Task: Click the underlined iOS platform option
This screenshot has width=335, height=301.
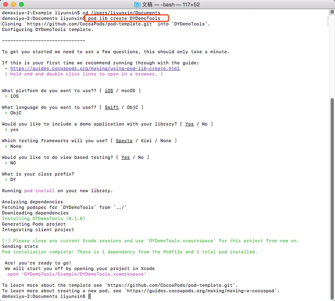Action: click(x=109, y=91)
